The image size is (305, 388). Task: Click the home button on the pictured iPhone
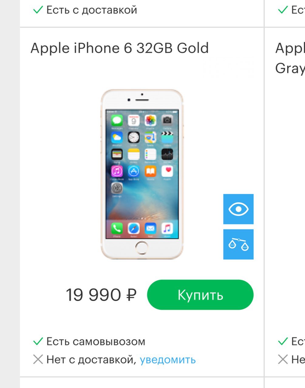coord(142,248)
